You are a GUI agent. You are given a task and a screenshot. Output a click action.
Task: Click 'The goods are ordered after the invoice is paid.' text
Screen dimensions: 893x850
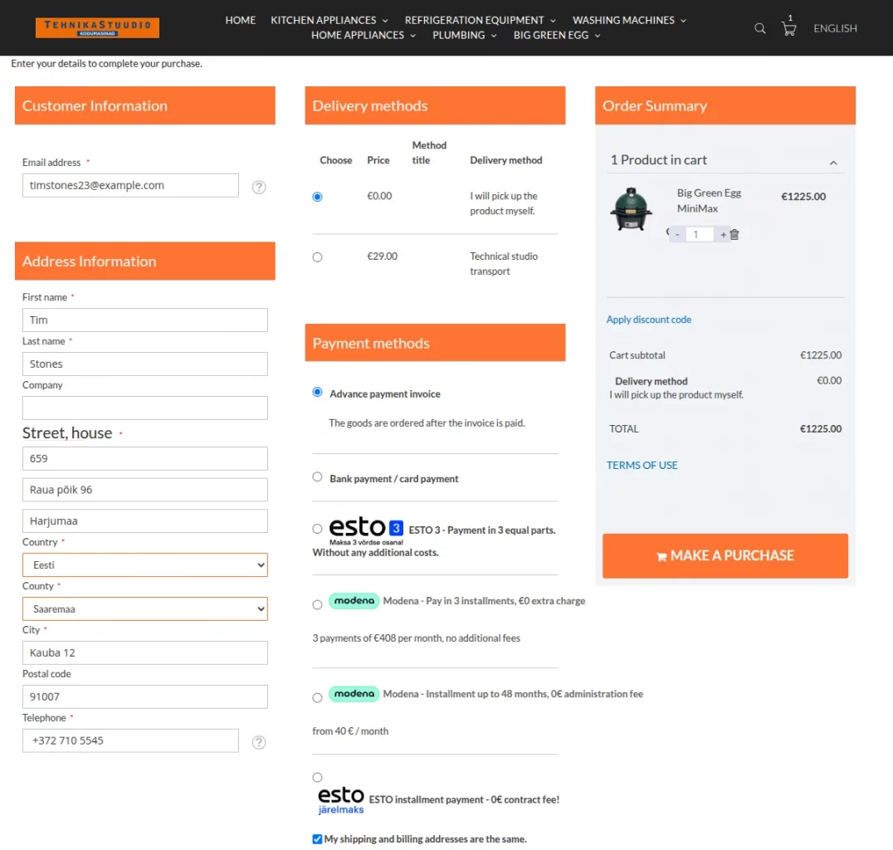tap(427, 423)
